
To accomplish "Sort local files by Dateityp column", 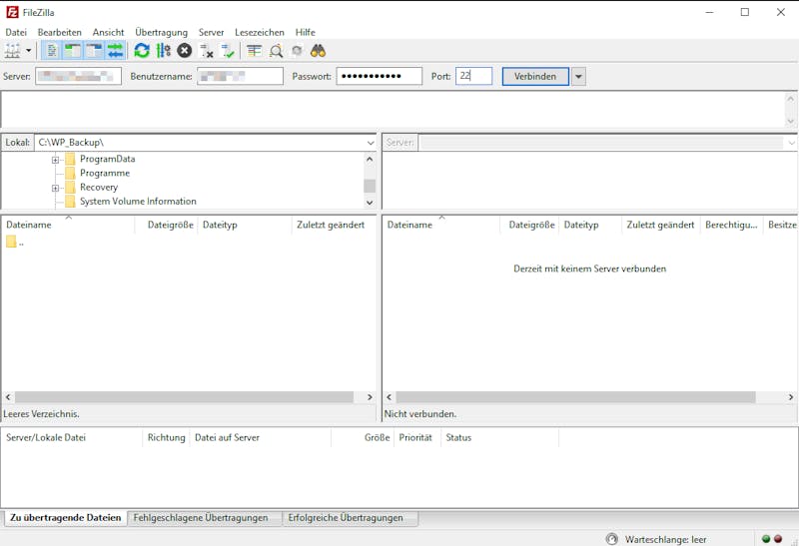I will point(245,225).
